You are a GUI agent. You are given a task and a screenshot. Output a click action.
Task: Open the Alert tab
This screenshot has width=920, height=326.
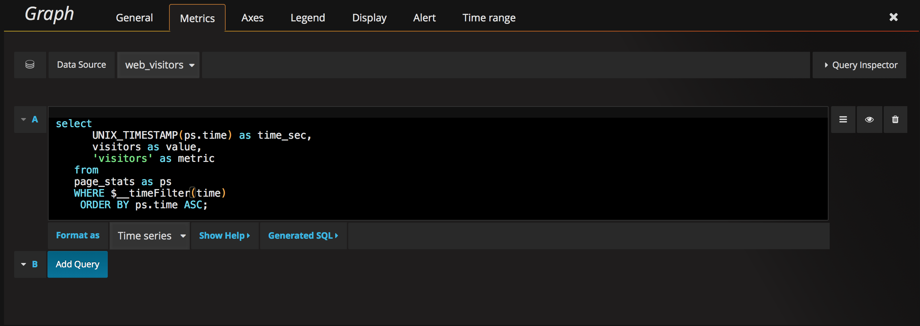[x=424, y=18]
